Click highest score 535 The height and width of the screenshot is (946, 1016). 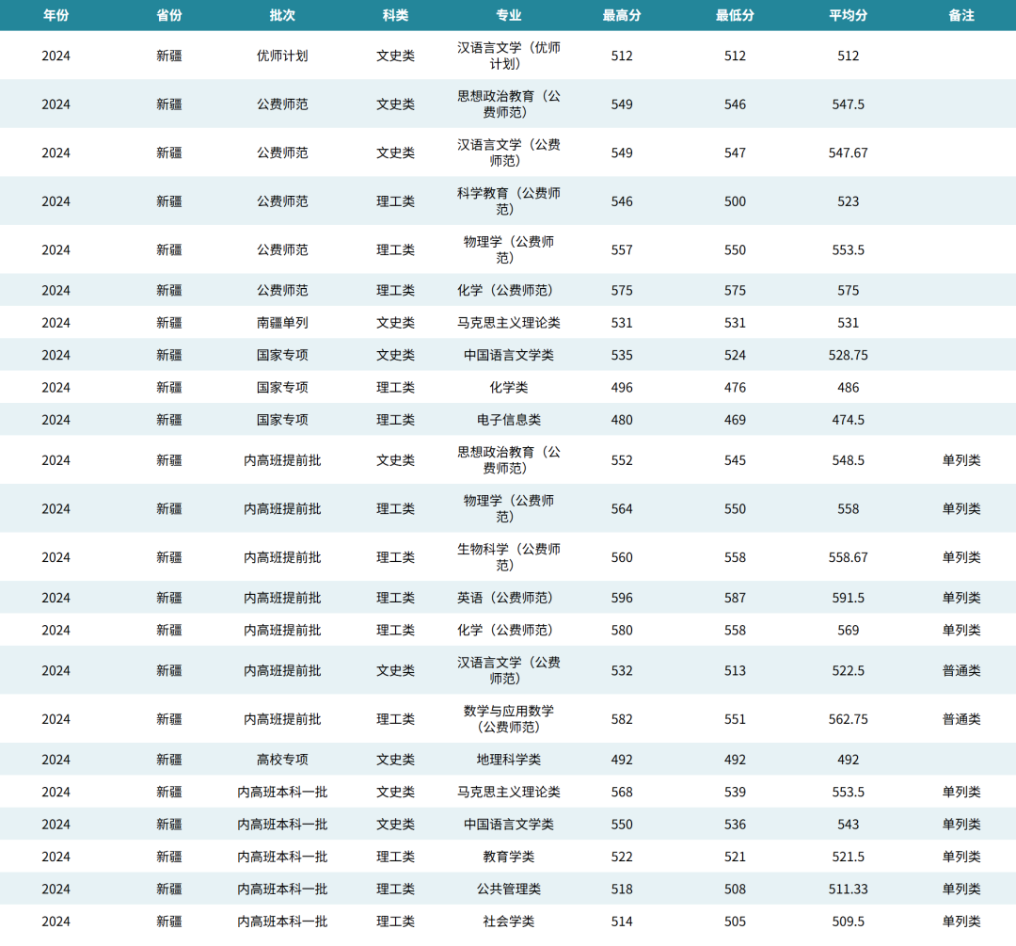622,355
